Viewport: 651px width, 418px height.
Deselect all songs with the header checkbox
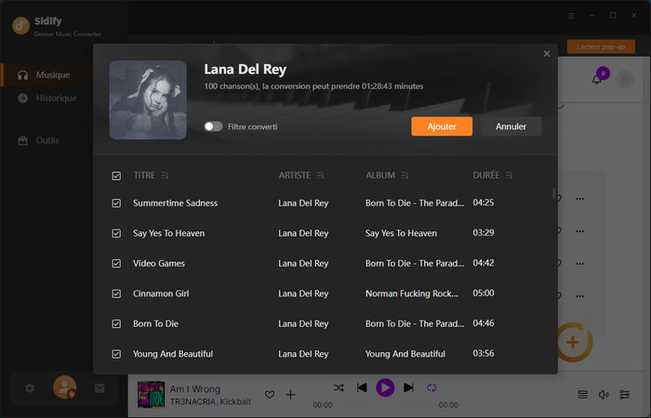click(x=116, y=176)
